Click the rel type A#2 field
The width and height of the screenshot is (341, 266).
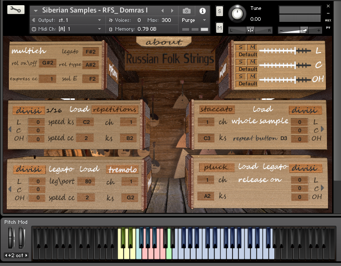point(90,65)
